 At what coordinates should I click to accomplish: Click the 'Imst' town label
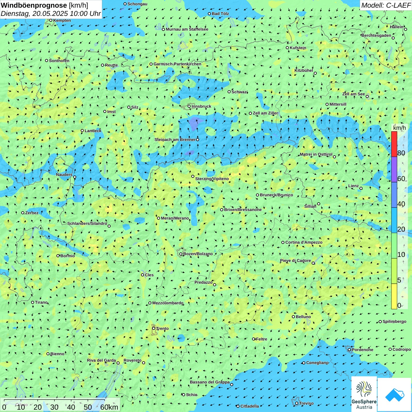click(112, 112)
